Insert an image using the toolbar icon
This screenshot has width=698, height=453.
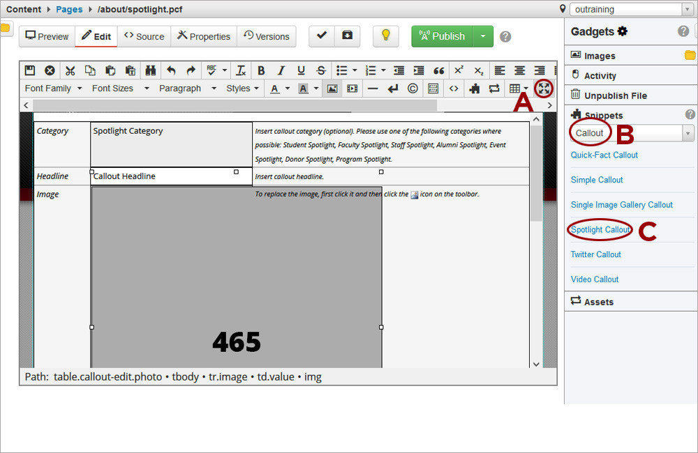point(332,89)
